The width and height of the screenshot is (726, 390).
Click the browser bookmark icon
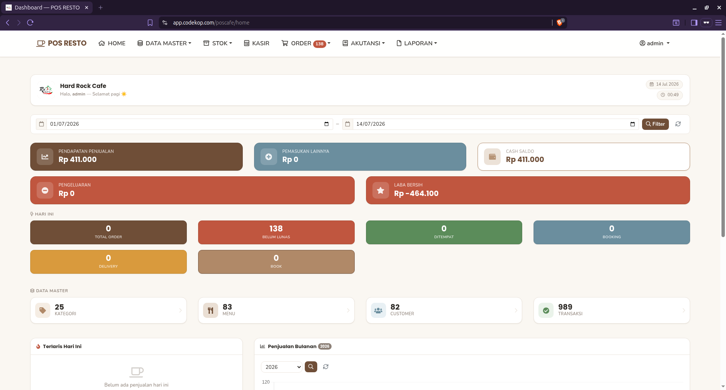coord(150,23)
